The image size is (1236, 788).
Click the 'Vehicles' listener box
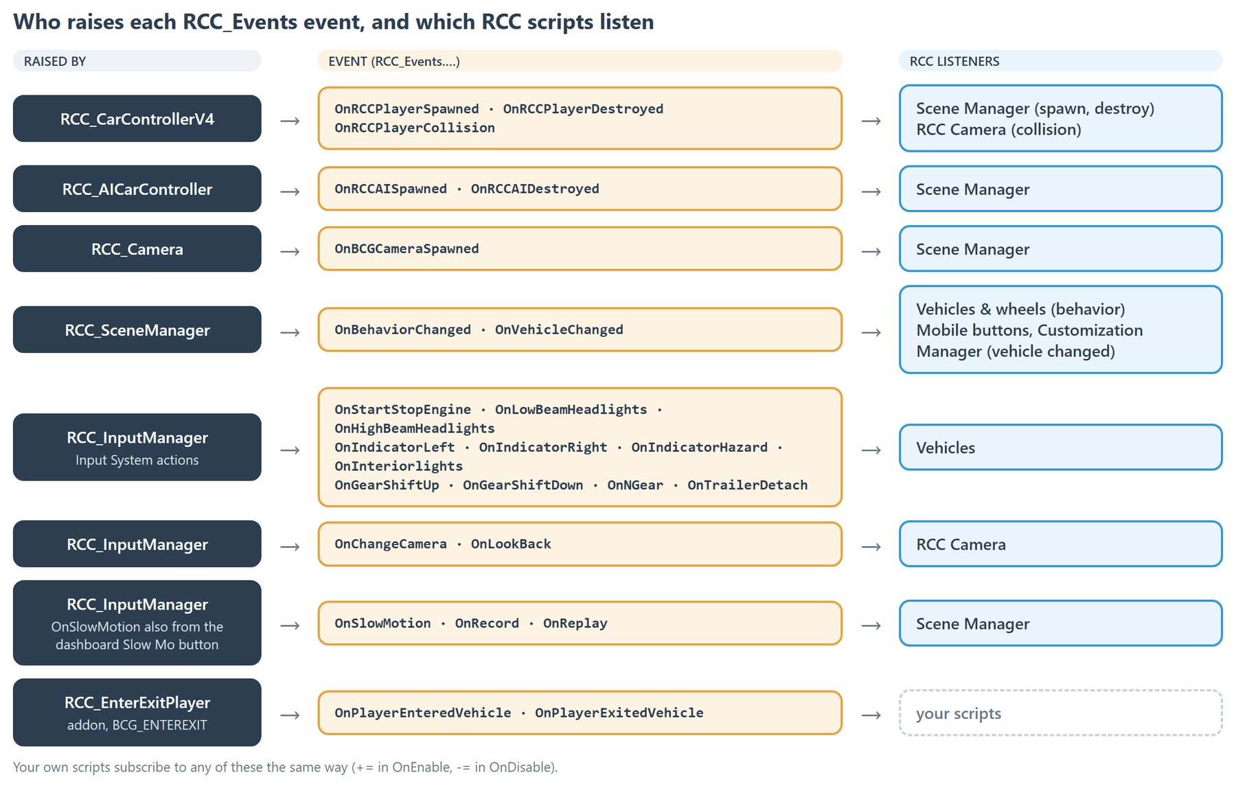click(1060, 447)
